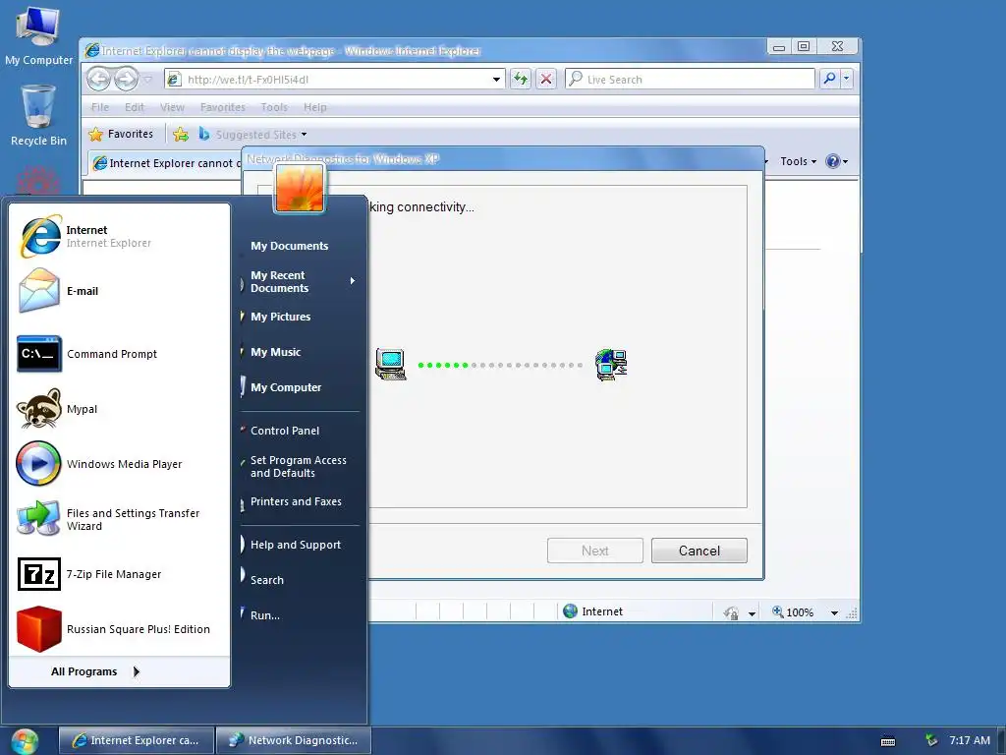This screenshot has height=755, width=1006.
Task: Click inside the URL address field
Action: click(337, 80)
